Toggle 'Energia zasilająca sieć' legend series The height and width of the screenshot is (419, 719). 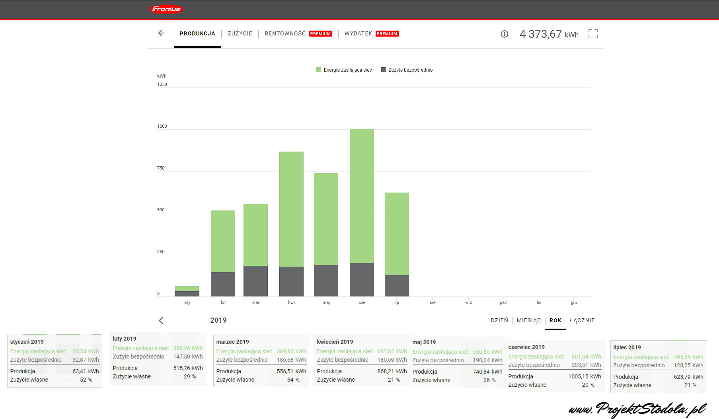click(344, 70)
